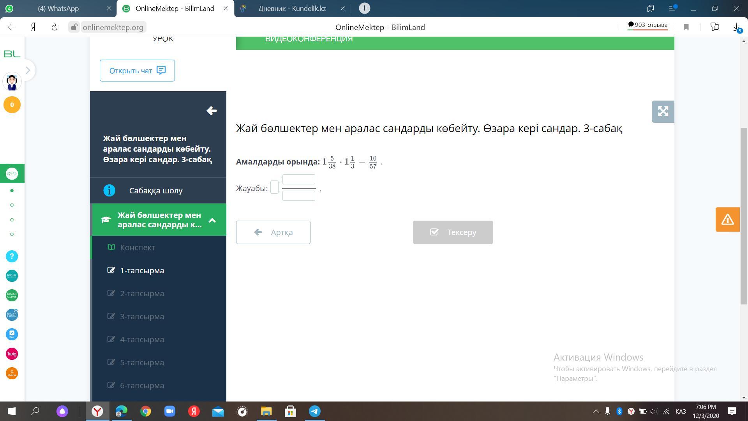
Task: Click the fullscreen expand icon
Action: click(663, 111)
